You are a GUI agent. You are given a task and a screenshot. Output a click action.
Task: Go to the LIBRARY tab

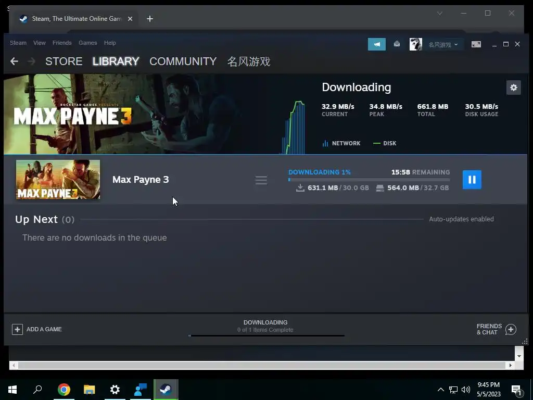point(116,61)
